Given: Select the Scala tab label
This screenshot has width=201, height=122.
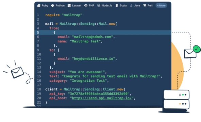Looking at the screenshot, I should pyautogui.click(x=123, y=6).
